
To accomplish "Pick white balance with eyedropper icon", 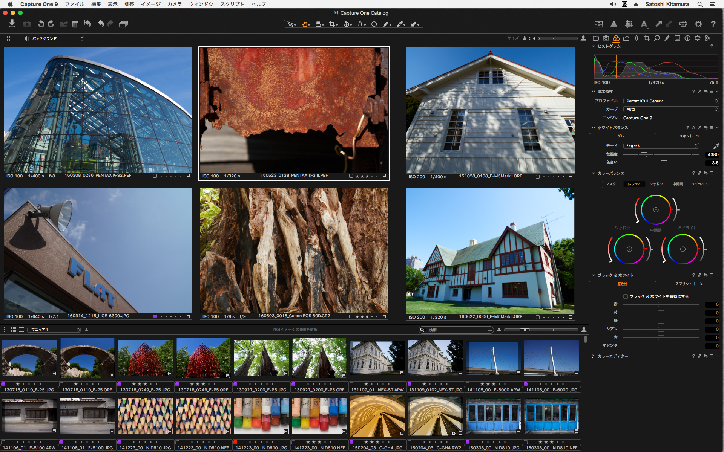I will point(716,146).
